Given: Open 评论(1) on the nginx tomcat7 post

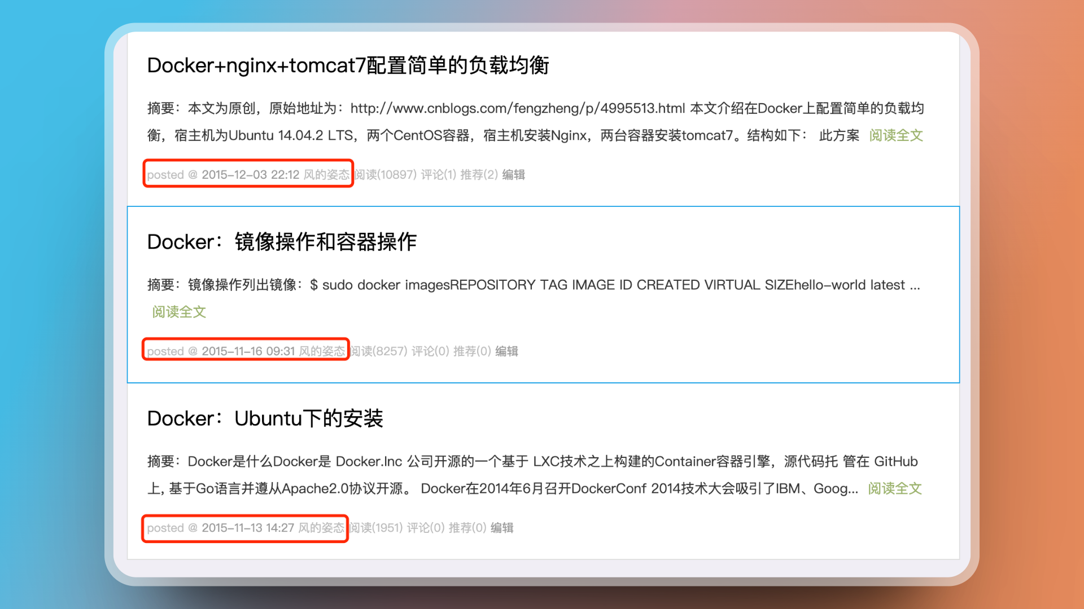Looking at the screenshot, I should pyautogui.click(x=438, y=175).
